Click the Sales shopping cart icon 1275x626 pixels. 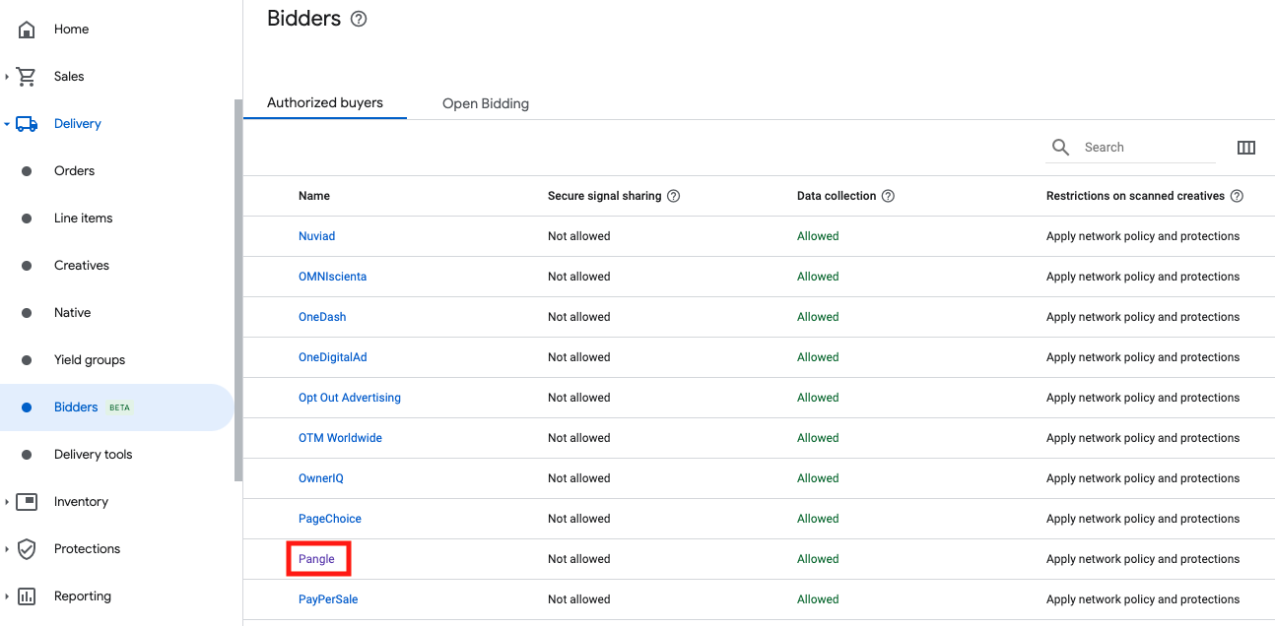pos(27,77)
